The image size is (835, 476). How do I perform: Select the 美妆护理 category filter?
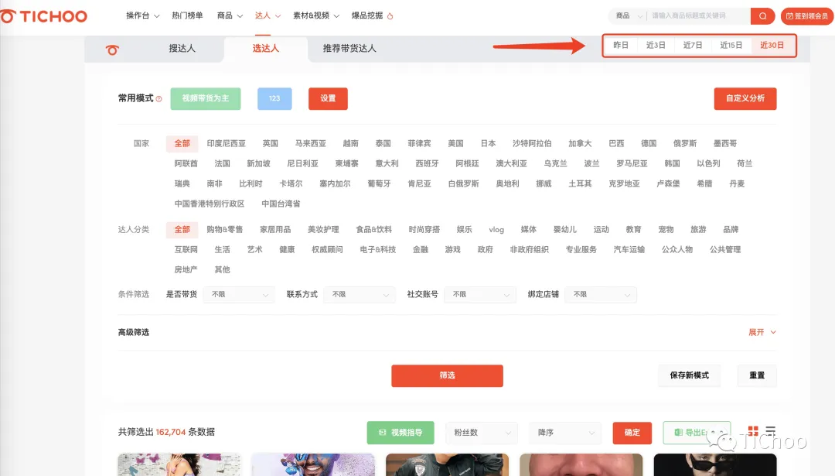(323, 229)
